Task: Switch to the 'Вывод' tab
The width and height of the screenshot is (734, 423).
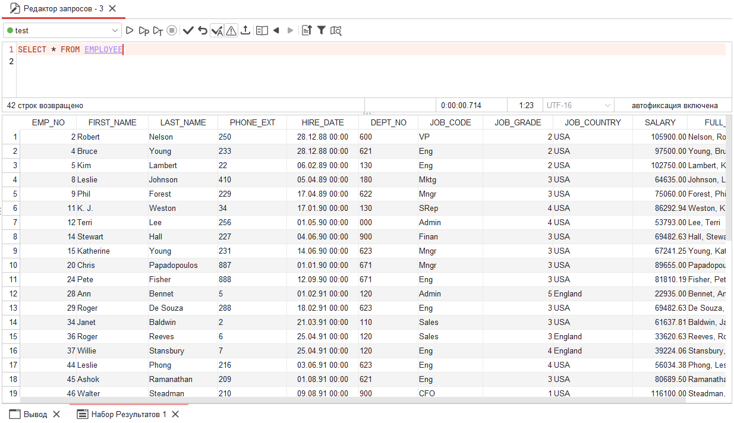Action: coord(33,414)
